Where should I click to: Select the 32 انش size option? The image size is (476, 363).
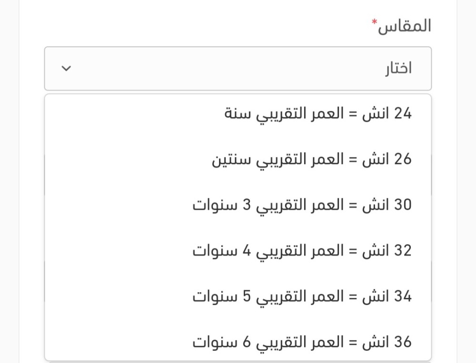coord(302,251)
